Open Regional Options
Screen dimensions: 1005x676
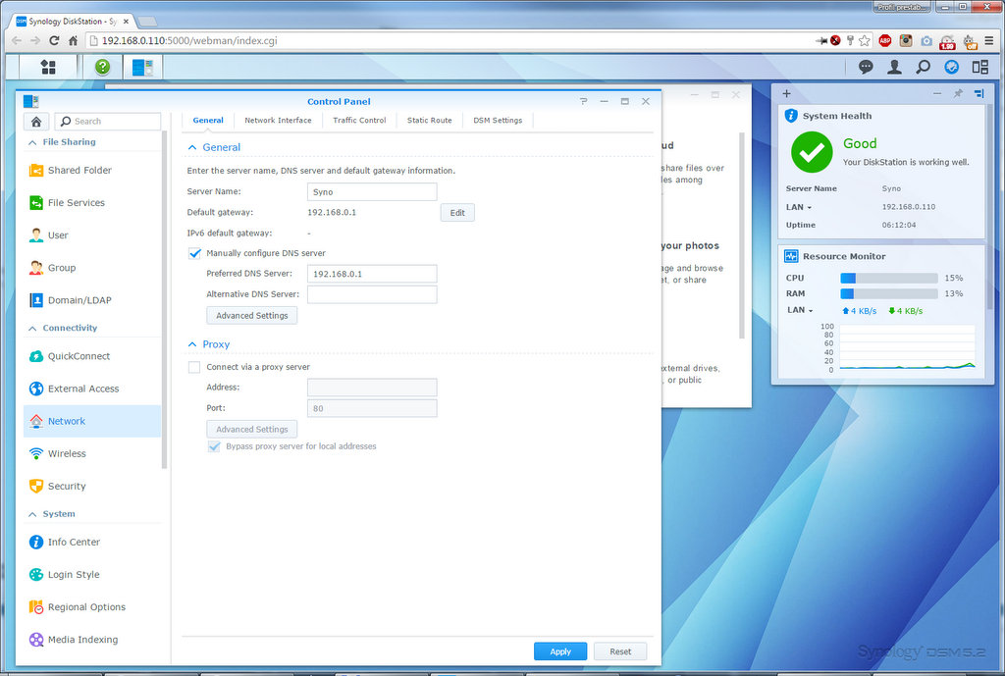[92, 606]
